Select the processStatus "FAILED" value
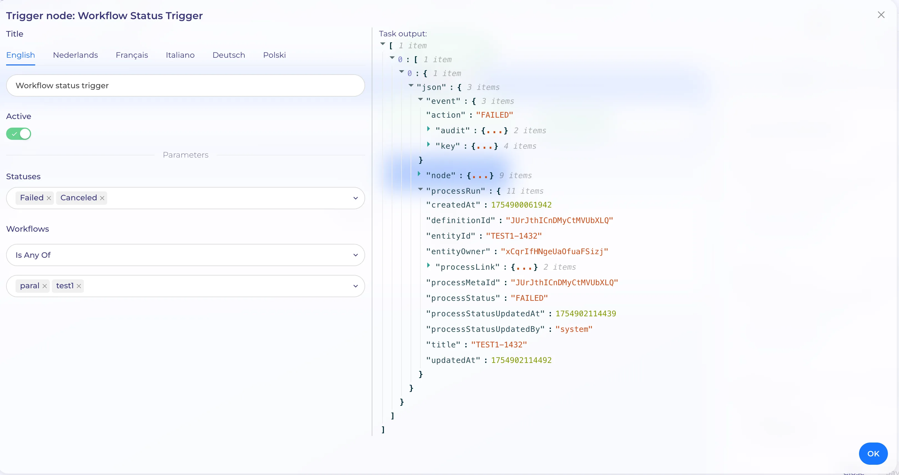 click(529, 299)
